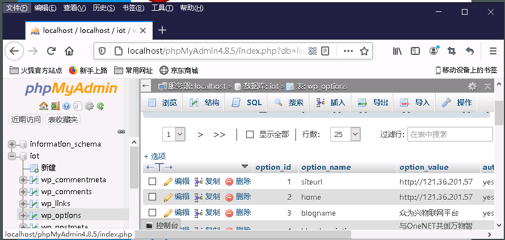Switch to the Search tab
505x240 pixels.
tap(289, 102)
